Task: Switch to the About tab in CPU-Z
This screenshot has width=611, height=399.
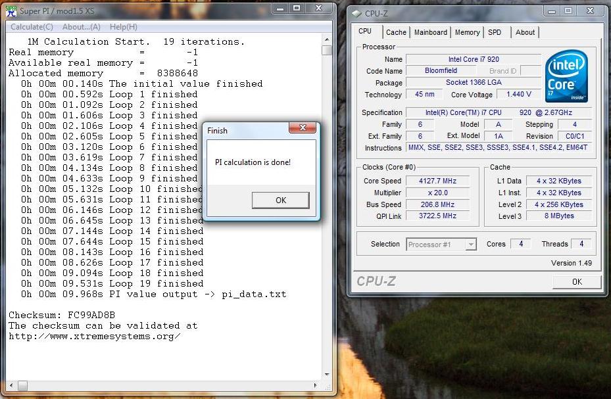Action: click(525, 32)
